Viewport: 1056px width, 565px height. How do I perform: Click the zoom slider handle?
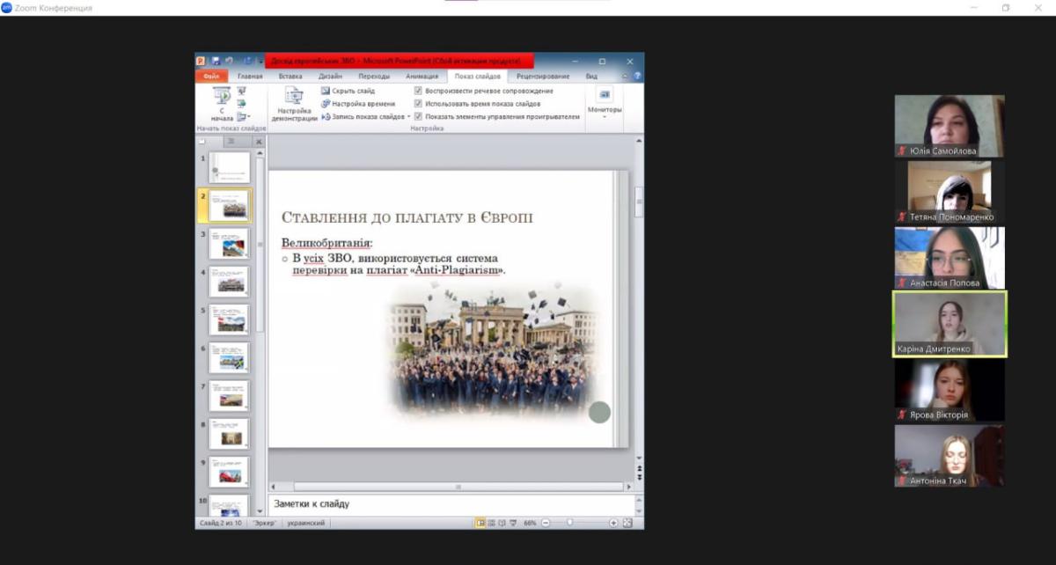[570, 523]
